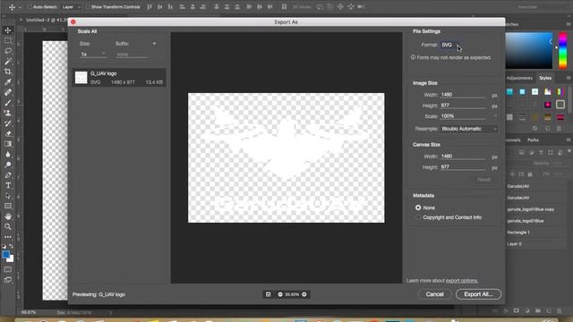Click inside the blue color picker field
573x322 pixels.
(529, 50)
